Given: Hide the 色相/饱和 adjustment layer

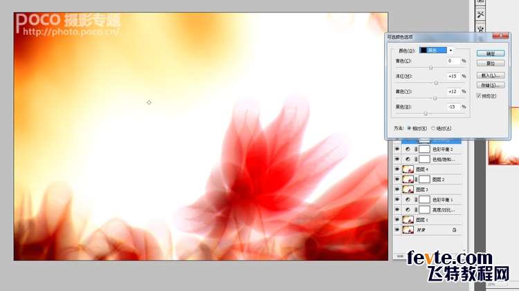Looking at the screenshot, I should point(397,160).
